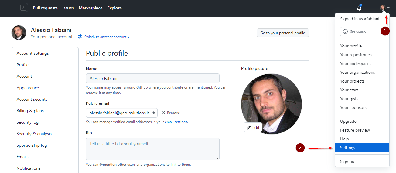Click the slash search shortcut icon
Screen dimensions: 396x173
23,8
